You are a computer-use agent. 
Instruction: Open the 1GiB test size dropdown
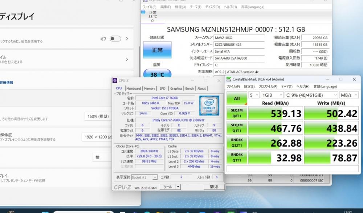click(x=272, y=95)
